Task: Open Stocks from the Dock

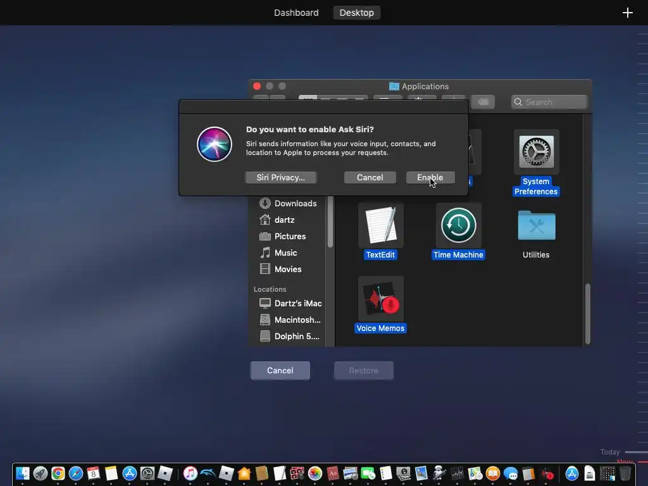Action: [457, 473]
